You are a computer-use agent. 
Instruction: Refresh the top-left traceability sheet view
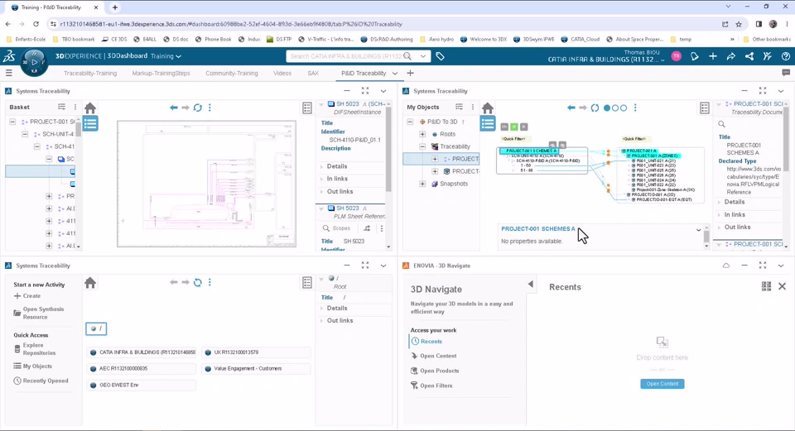(x=197, y=108)
